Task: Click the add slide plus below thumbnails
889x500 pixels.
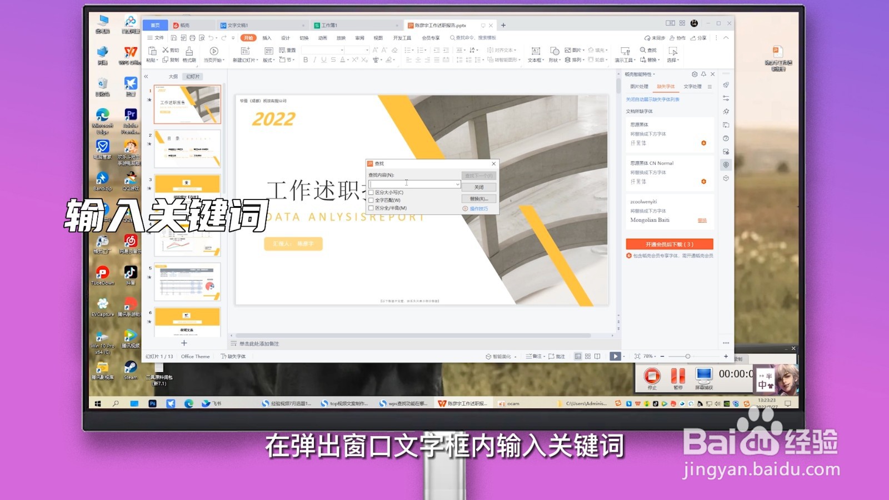Action: click(184, 343)
